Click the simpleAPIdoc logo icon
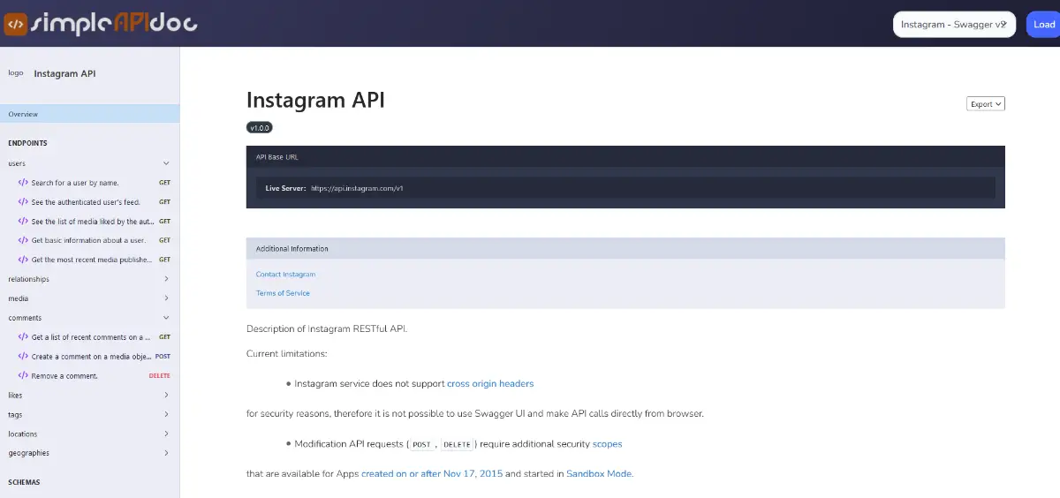The height and width of the screenshot is (498, 1060). pos(16,24)
